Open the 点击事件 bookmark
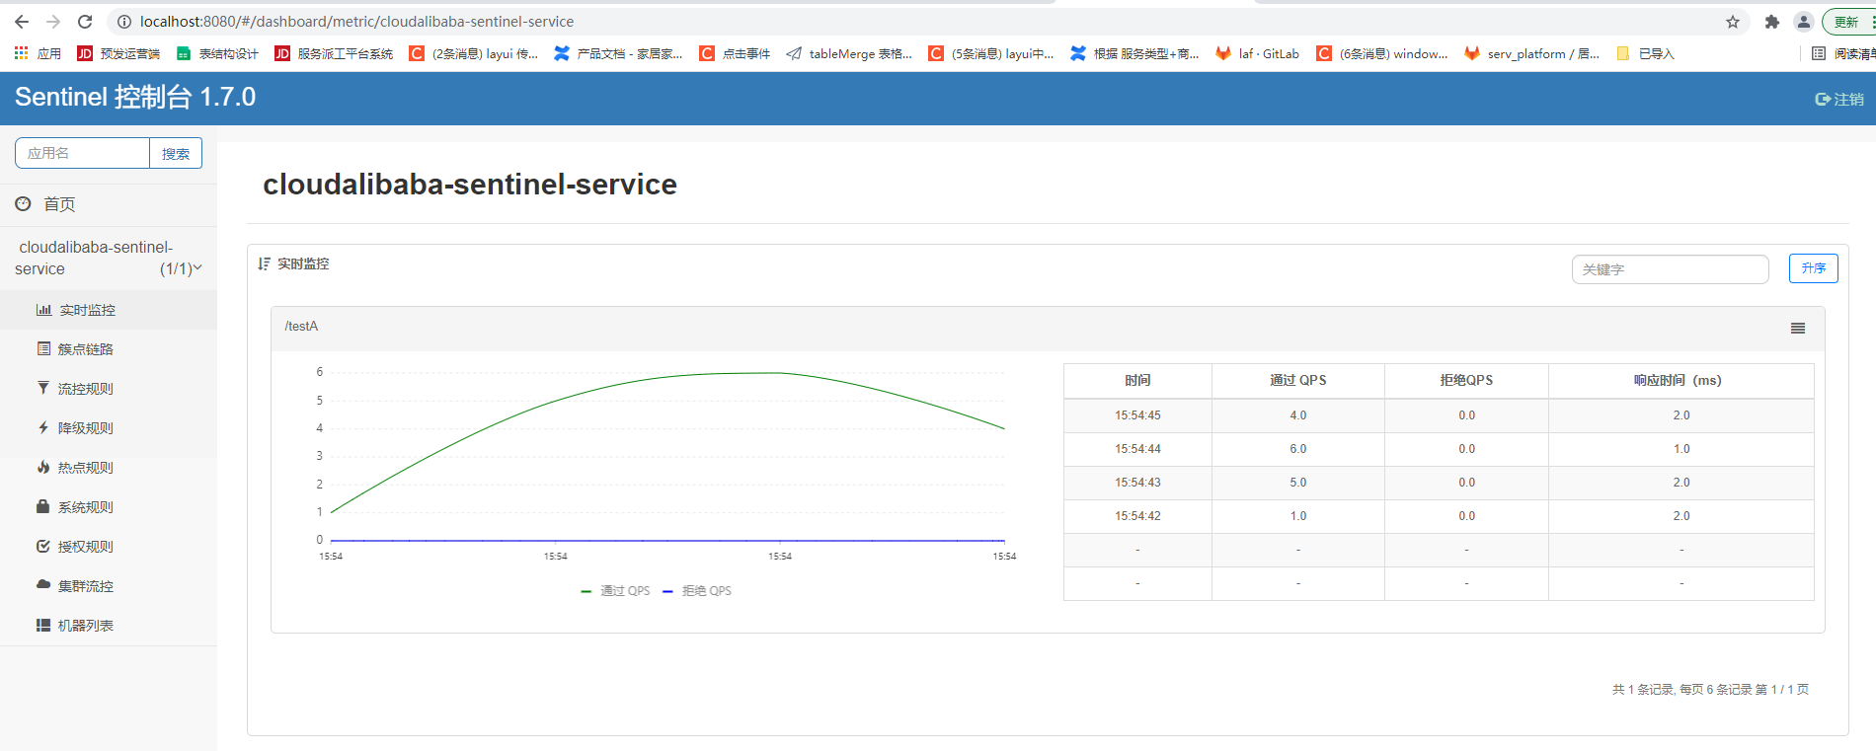This screenshot has height=751, width=1876. 735,53
